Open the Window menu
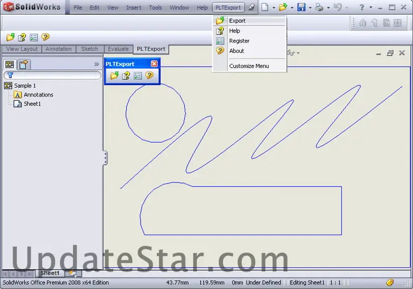Screen dimensions: 413x289 (179, 7)
